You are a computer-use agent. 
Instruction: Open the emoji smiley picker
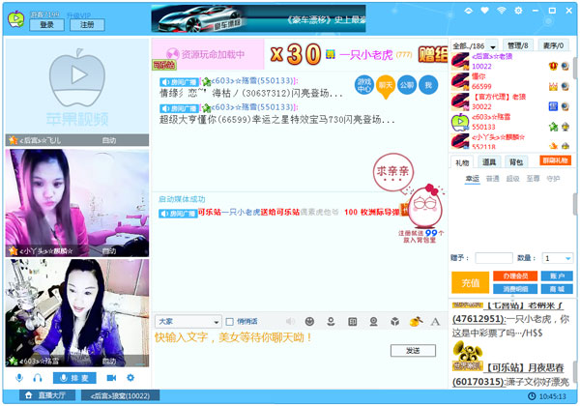[309, 321]
